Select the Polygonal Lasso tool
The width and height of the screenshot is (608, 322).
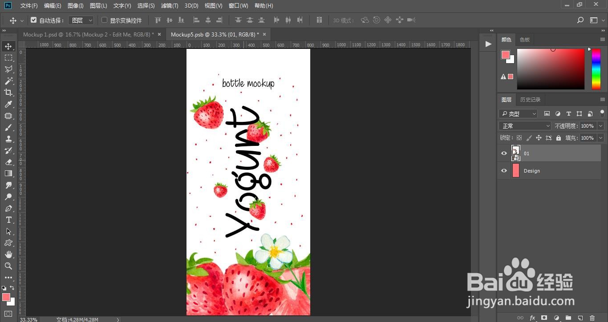click(8, 69)
